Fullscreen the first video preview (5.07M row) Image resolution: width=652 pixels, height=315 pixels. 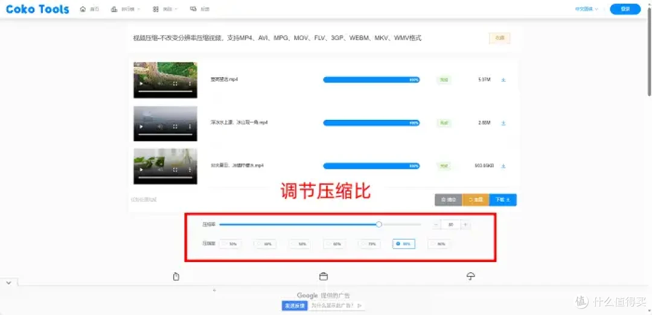pos(175,84)
